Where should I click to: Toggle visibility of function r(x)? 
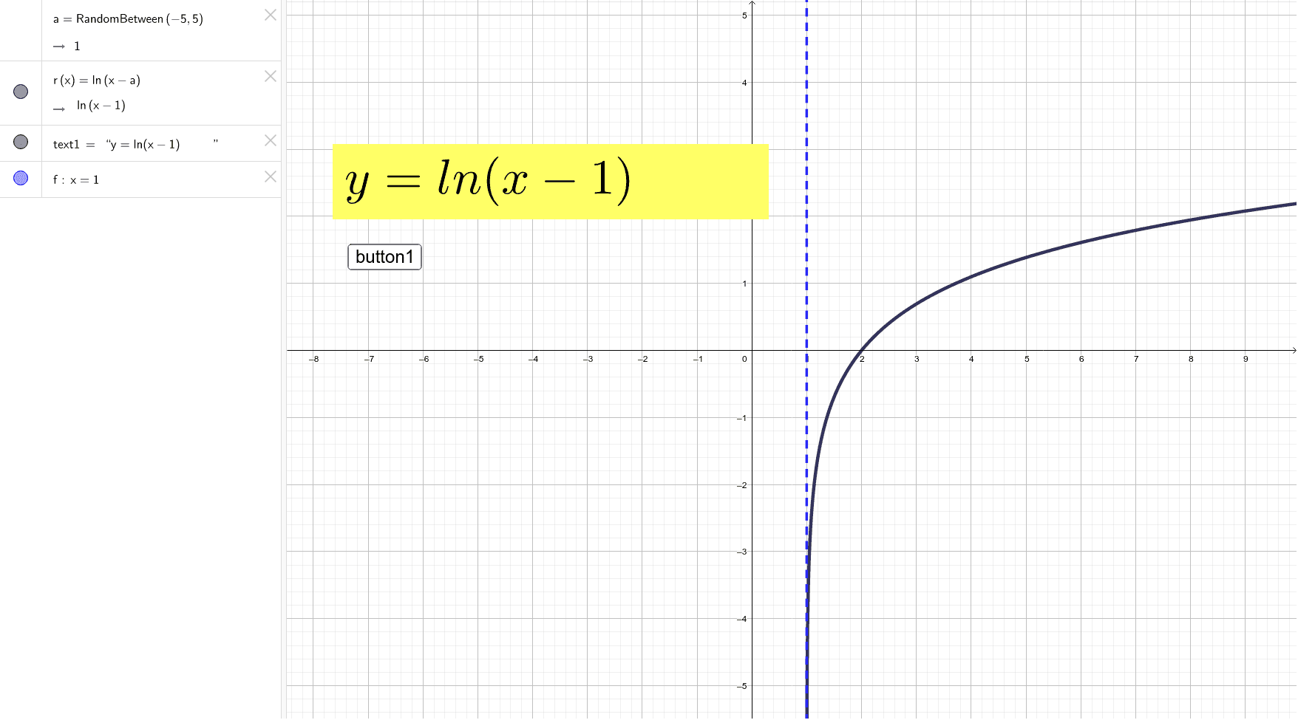[20, 91]
